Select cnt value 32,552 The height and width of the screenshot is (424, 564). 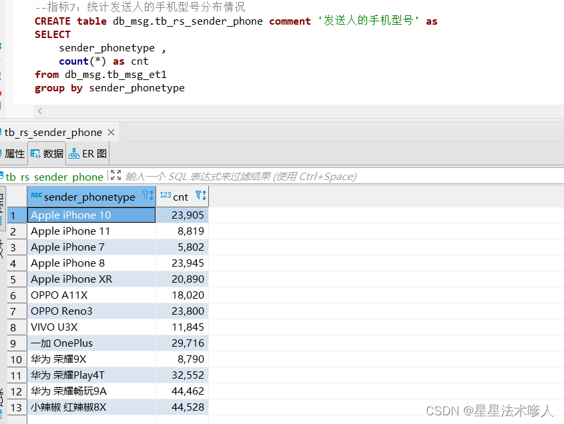click(x=182, y=375)
